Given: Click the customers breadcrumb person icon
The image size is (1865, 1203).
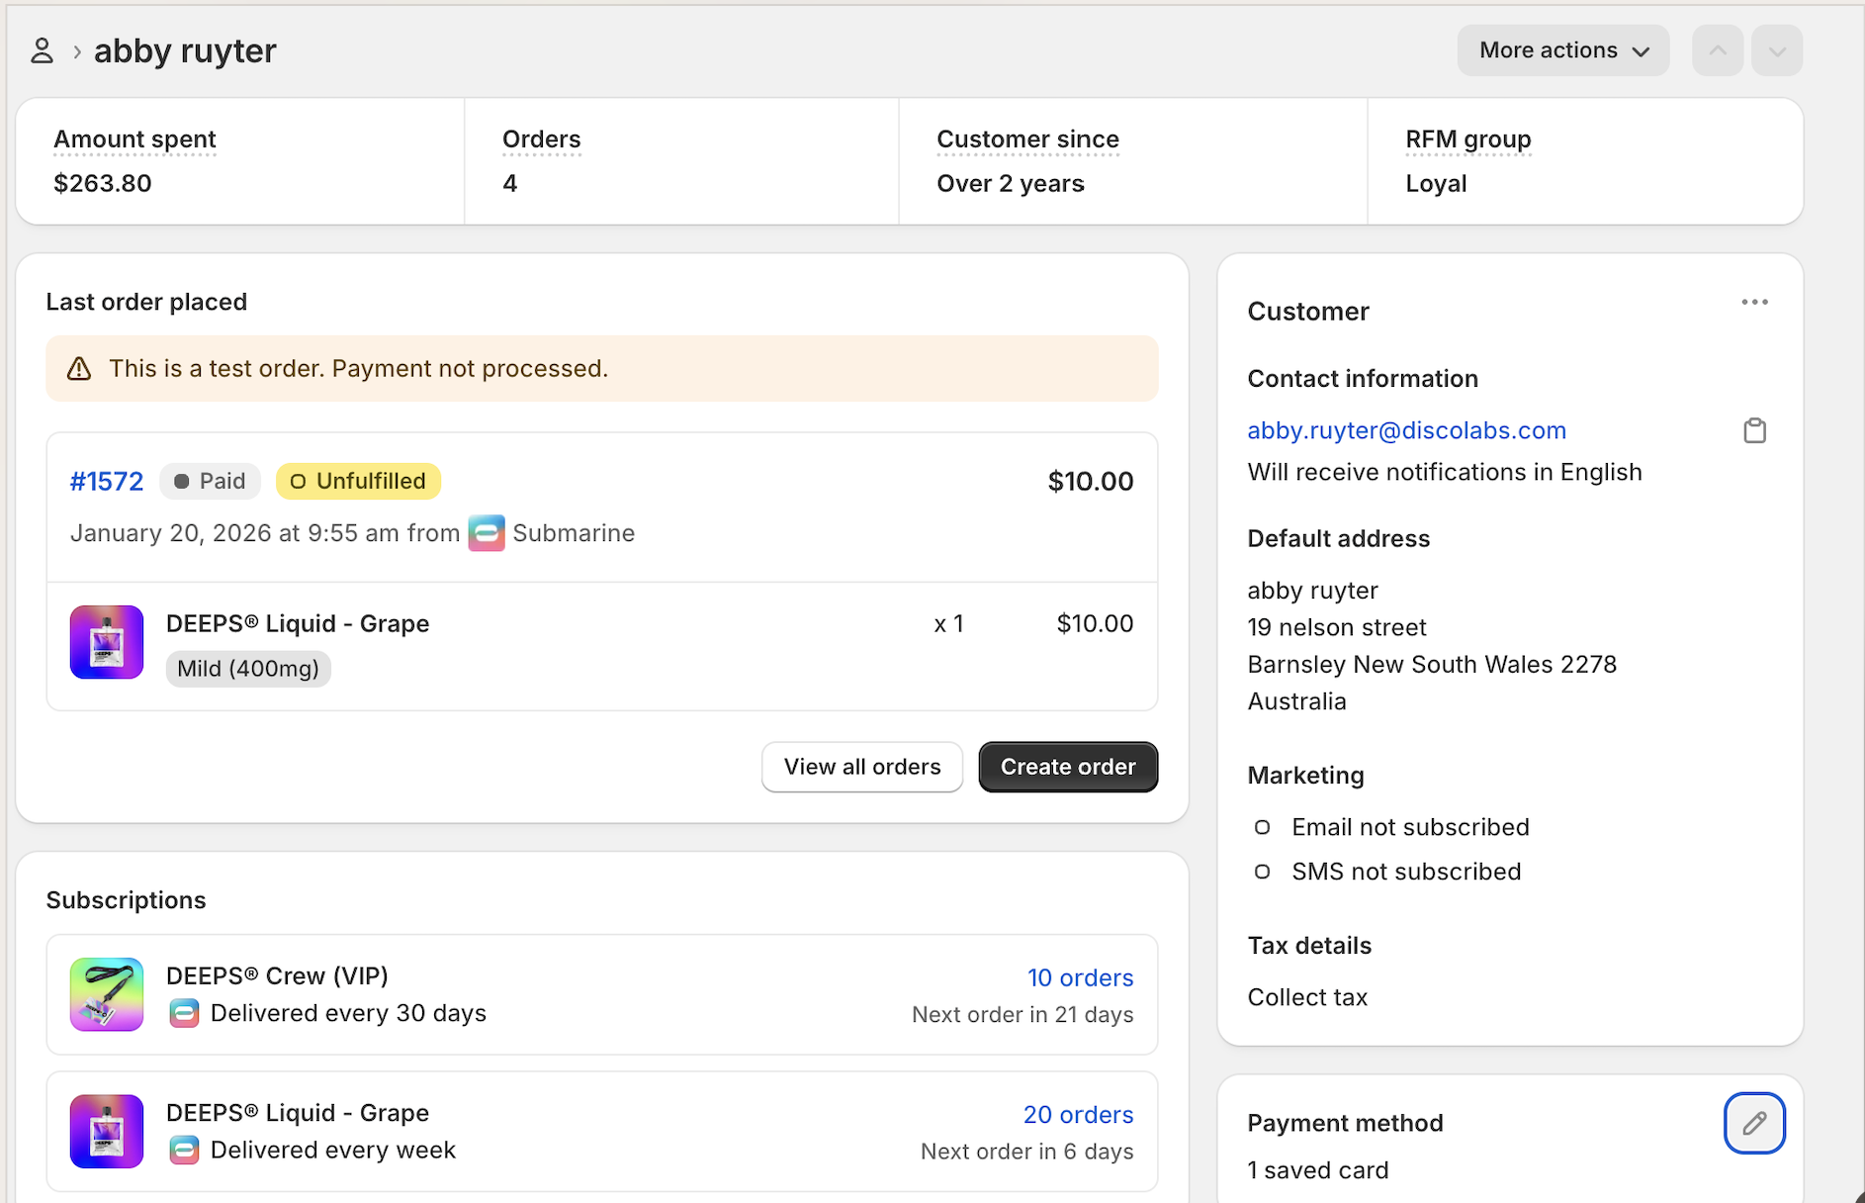Looking at the screenshot, I should point(42,50).
